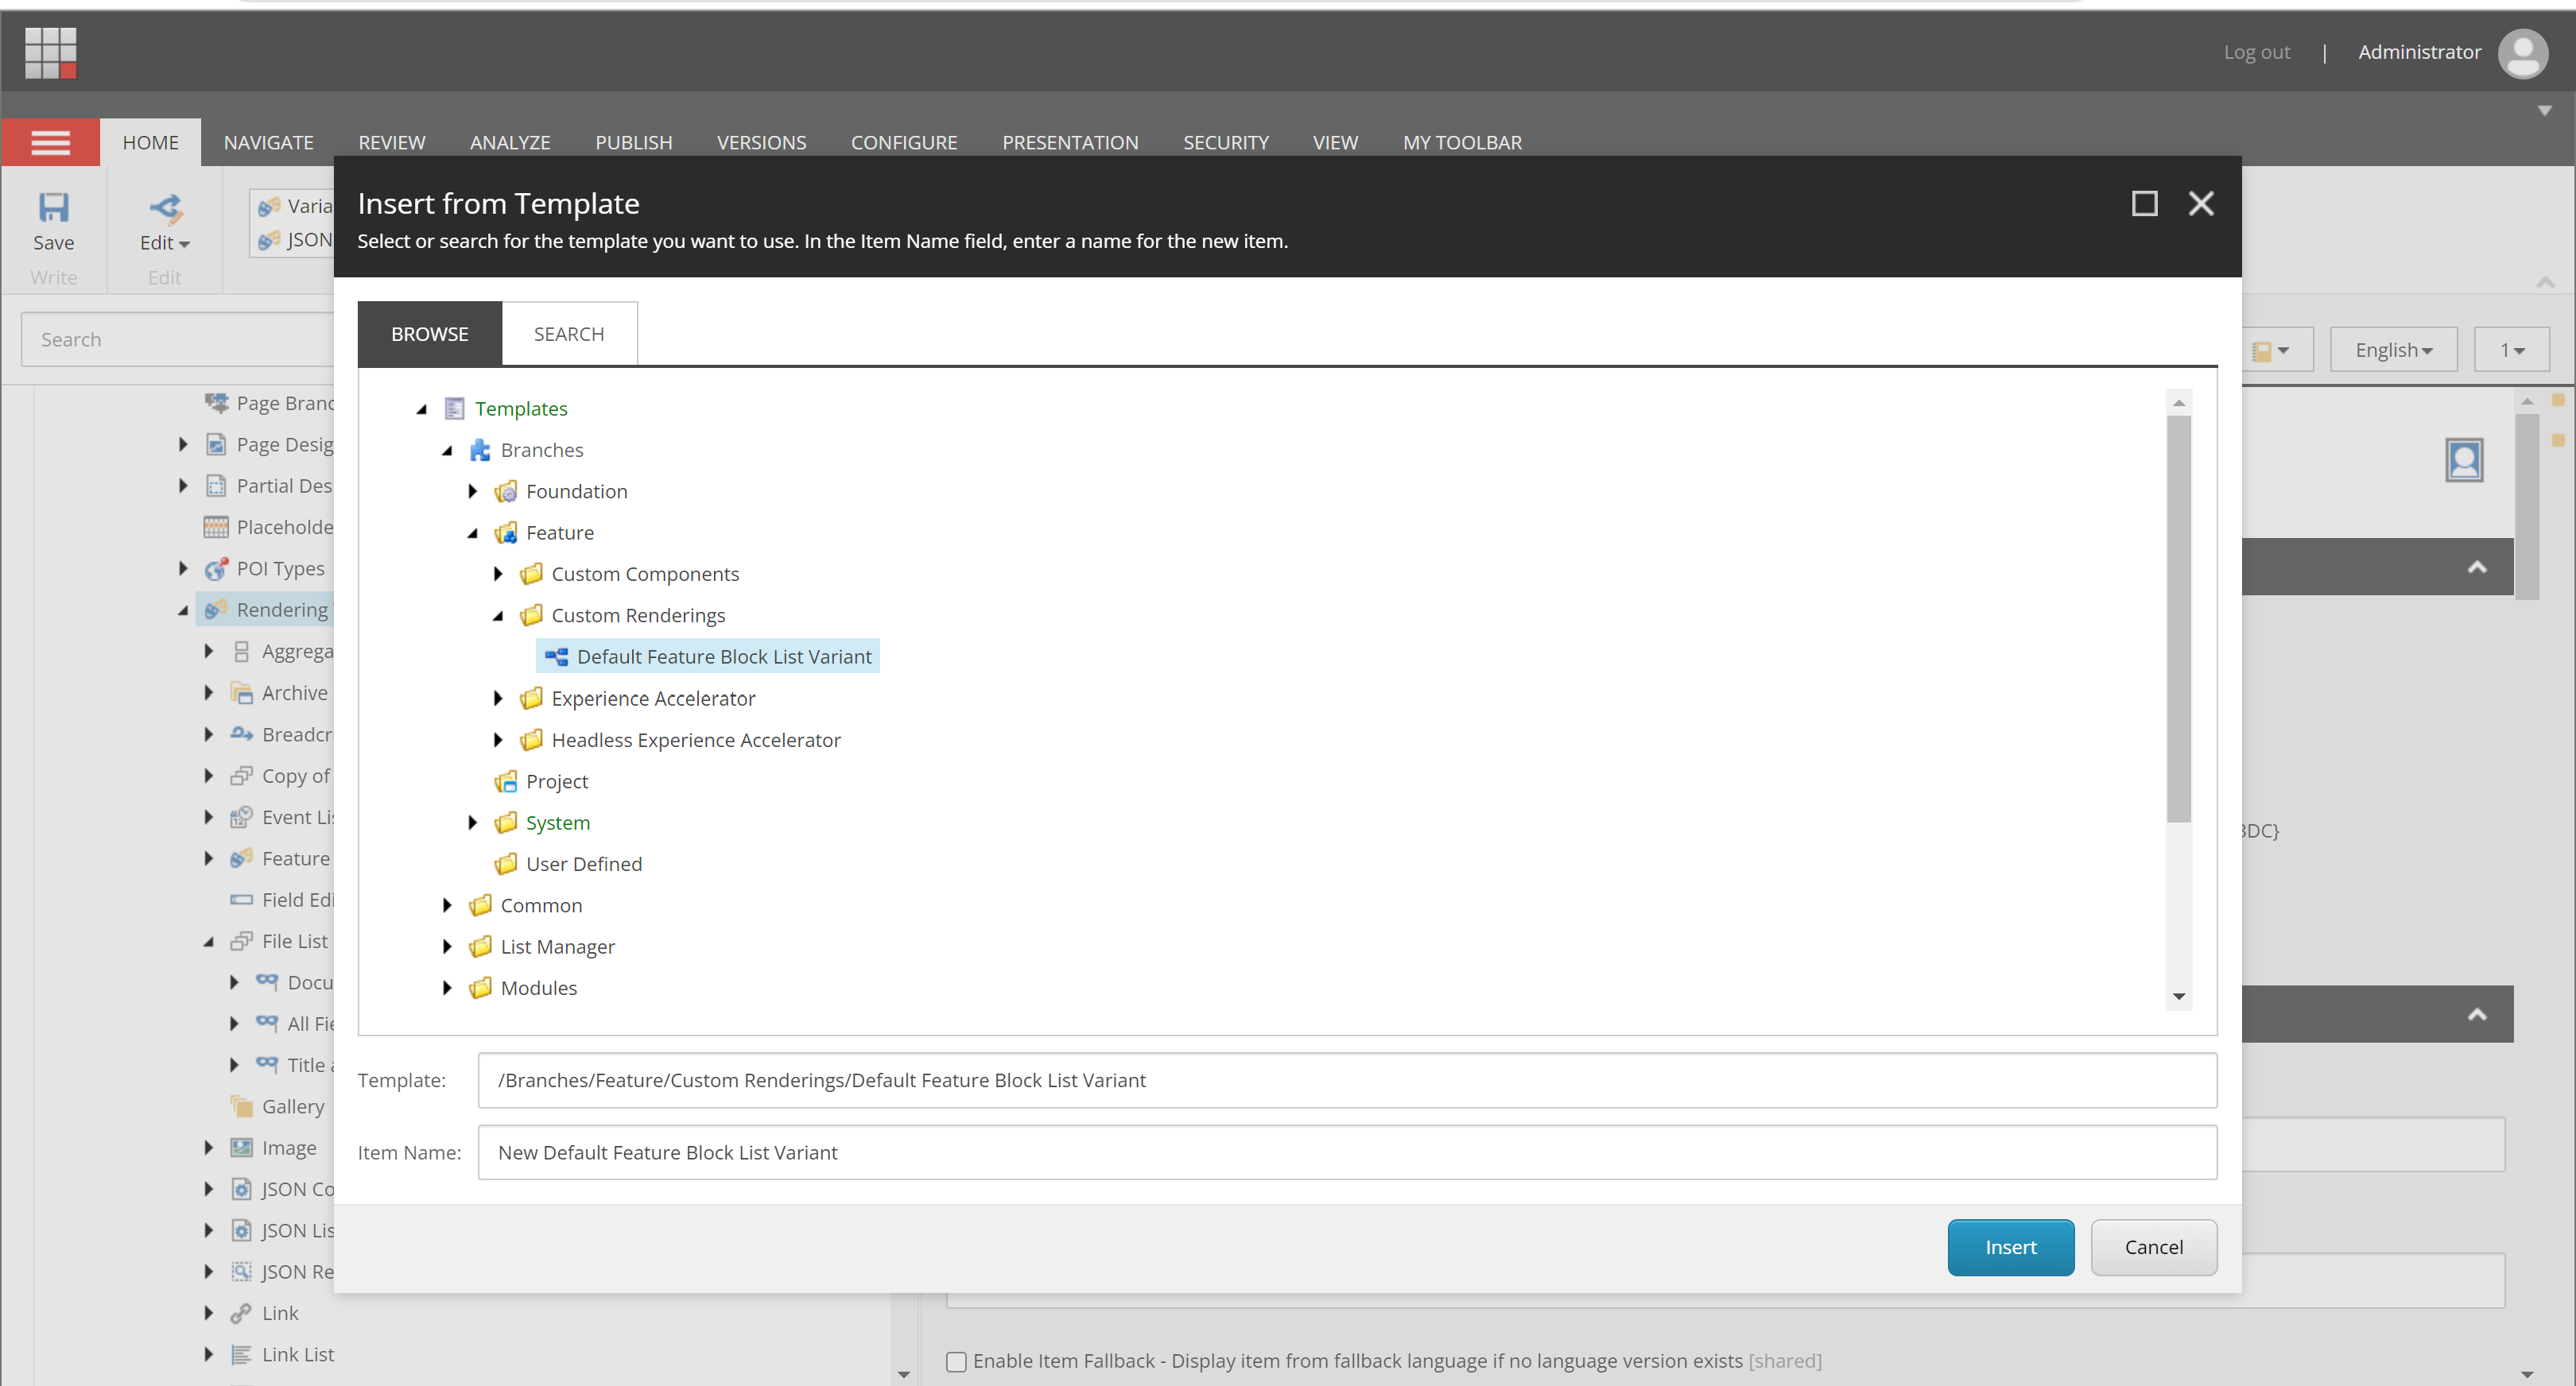Collapse the Custom Renderings node
Image resolution: width=2576 pixels, height=1386 pixels.
pyautogui.click(x=498, y=616)
